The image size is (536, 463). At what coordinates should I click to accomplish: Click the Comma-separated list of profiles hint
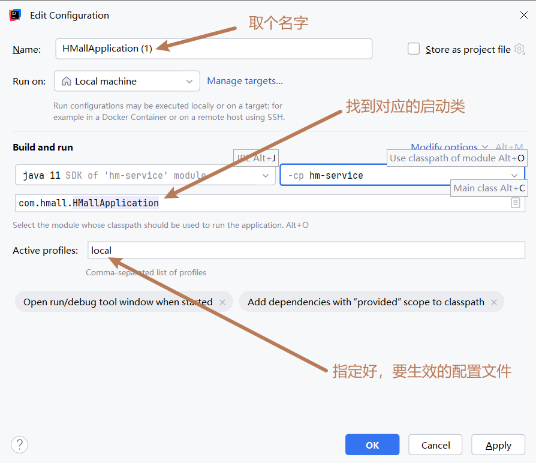pos(146,272)
